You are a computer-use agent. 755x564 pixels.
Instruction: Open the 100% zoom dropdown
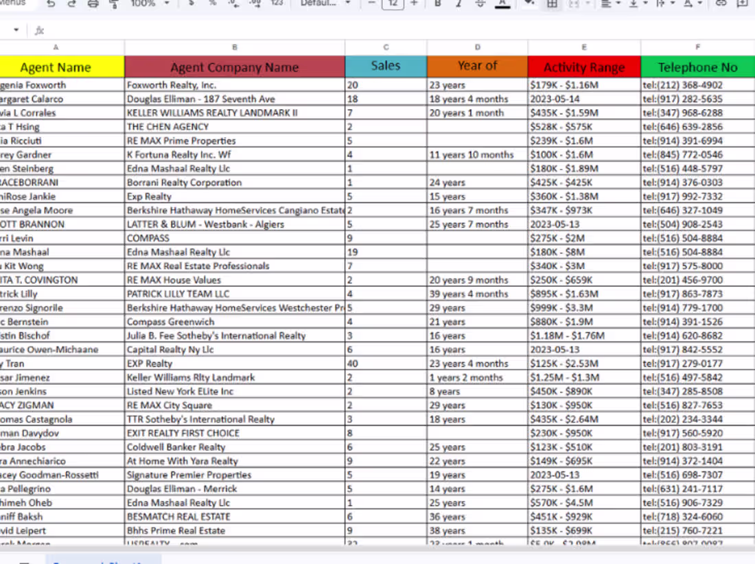tap(150, 3)
